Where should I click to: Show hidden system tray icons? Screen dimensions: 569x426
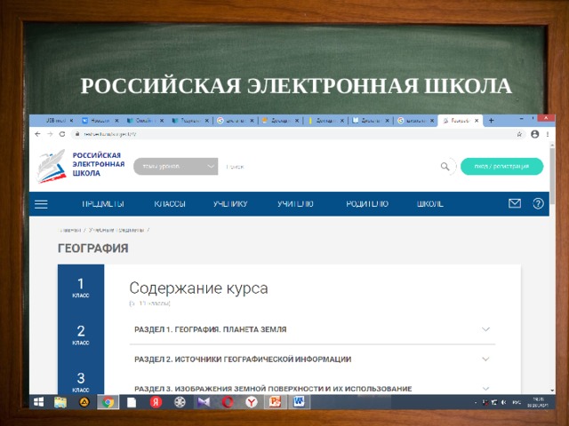coord(476,402)
